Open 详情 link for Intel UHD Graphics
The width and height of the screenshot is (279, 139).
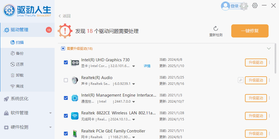pyautogui.click(x=147, y=66)
